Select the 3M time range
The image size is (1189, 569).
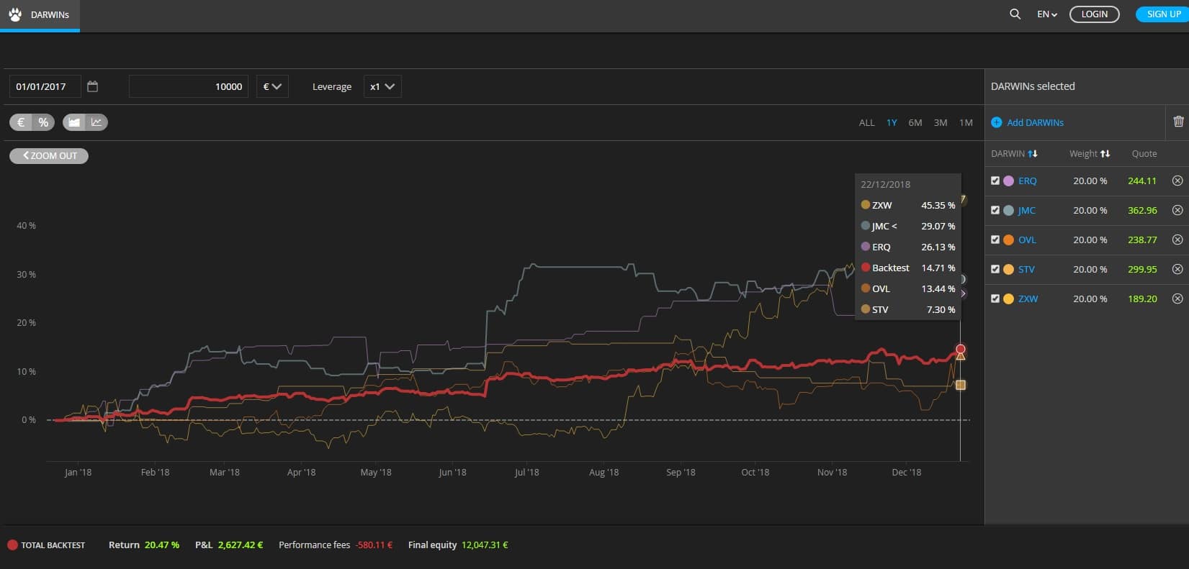click(941, 122)
